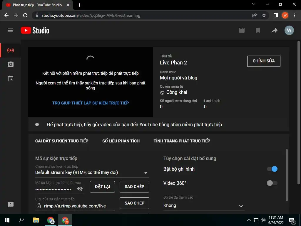Click the lock icon beside the stream URL
This screenshot has height=226, width=301.
coord(39,206)
